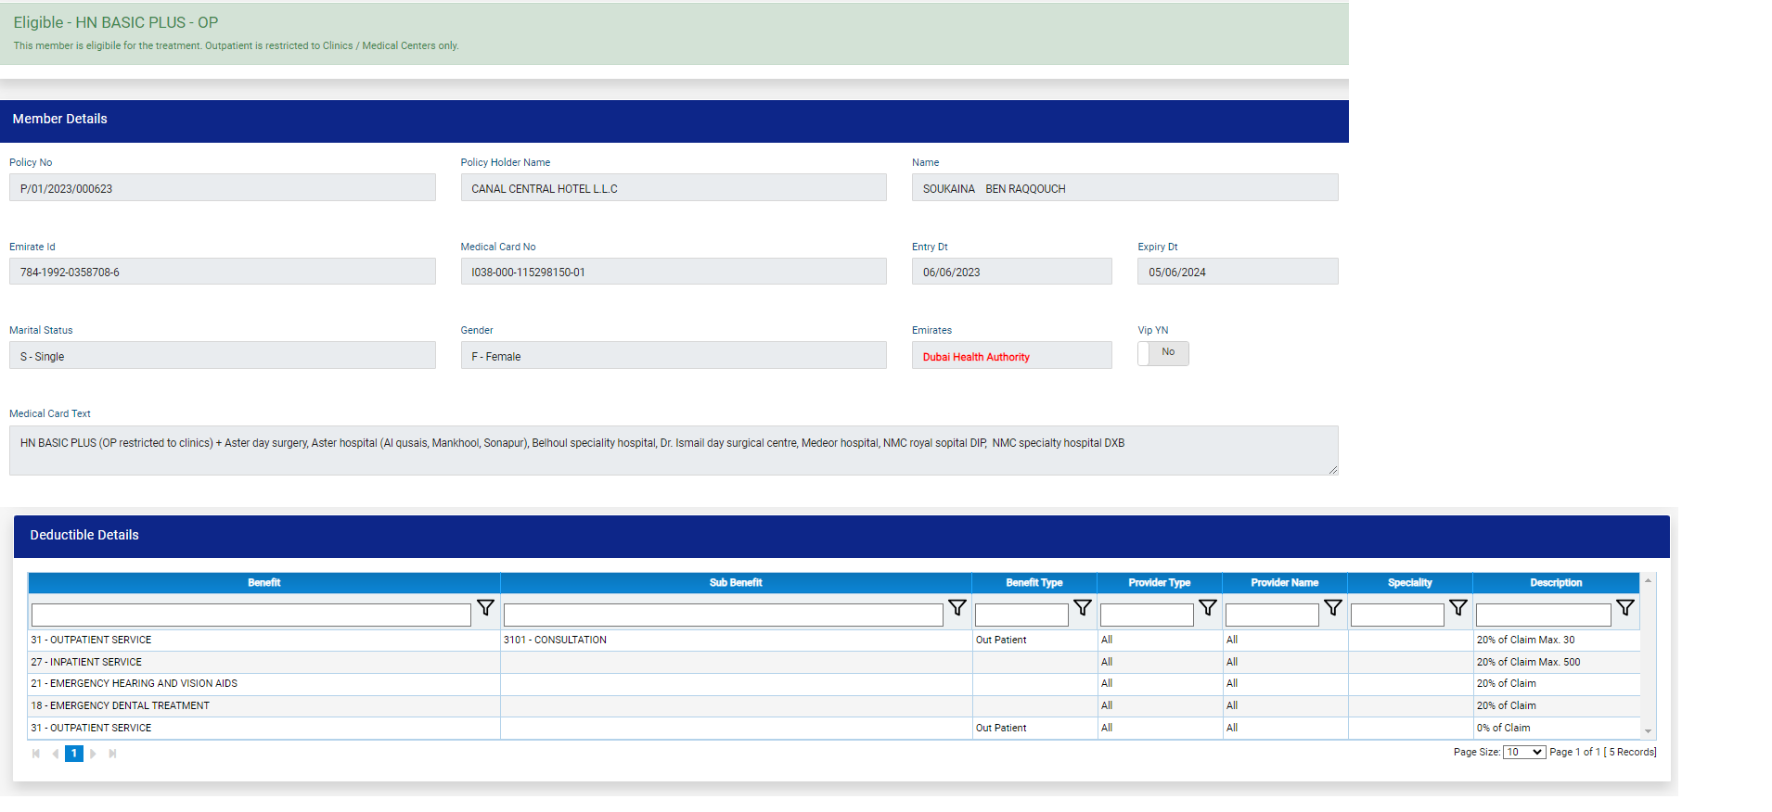Click the filter icon for Sub Benefit column
1772x812 pixels.
point(957,608)
